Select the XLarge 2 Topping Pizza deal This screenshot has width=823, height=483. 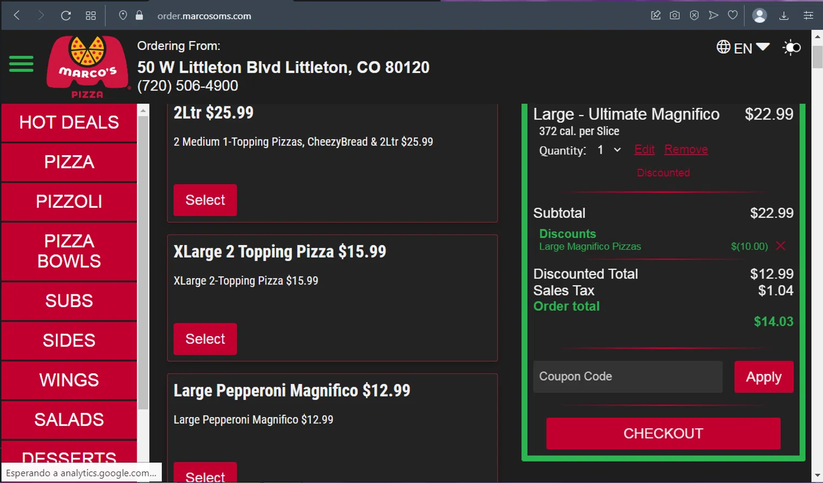click(205, 339)
